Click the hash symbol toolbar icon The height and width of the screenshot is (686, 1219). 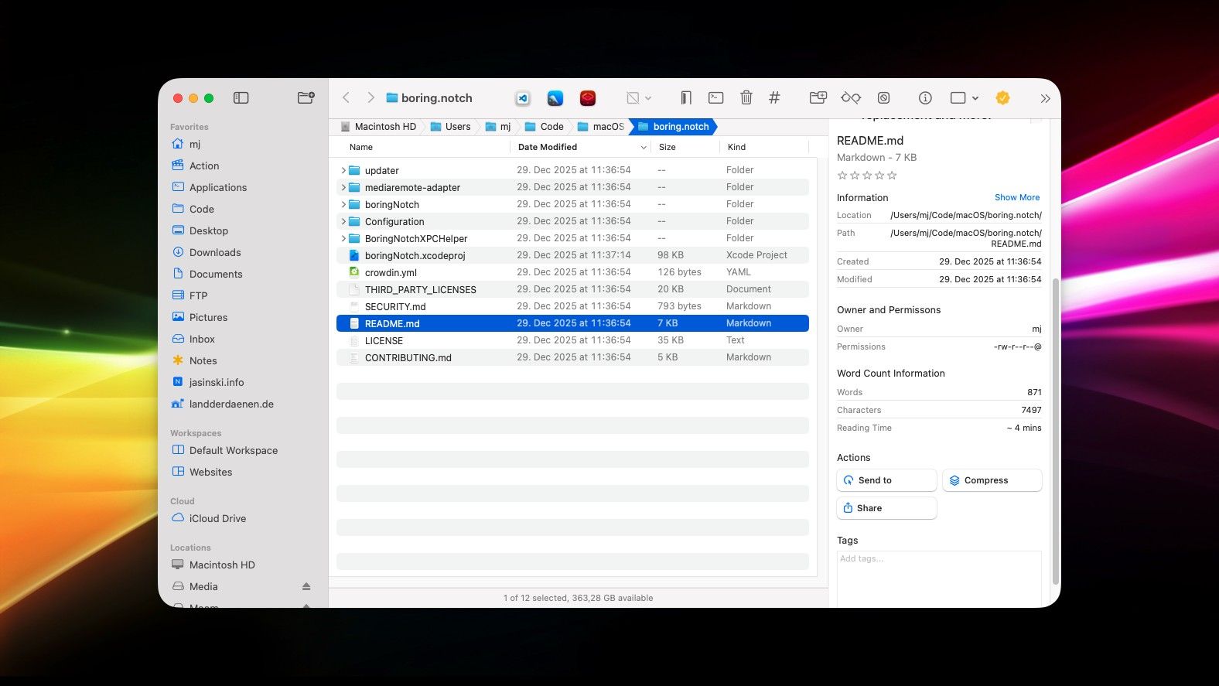coord(774,97)
